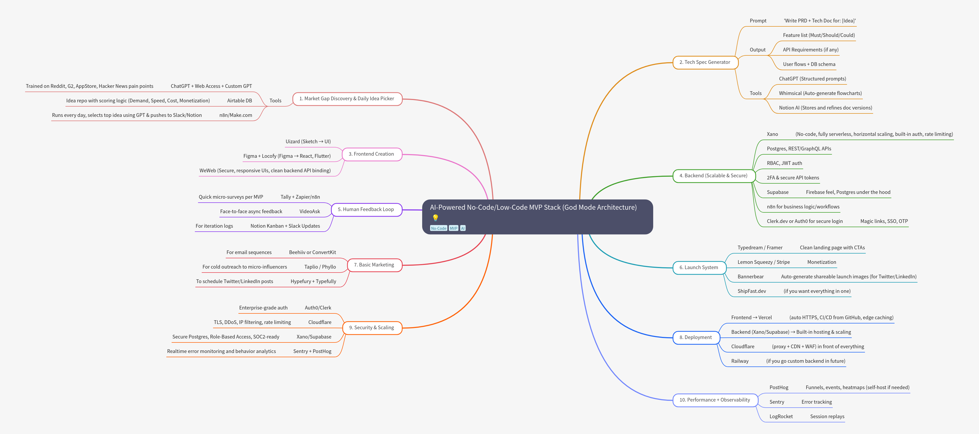Click 'Notion Kanban + Slack Updates'
Viewport: 979px width, 434px height.
pyautogui.click(x=285, y=226)
